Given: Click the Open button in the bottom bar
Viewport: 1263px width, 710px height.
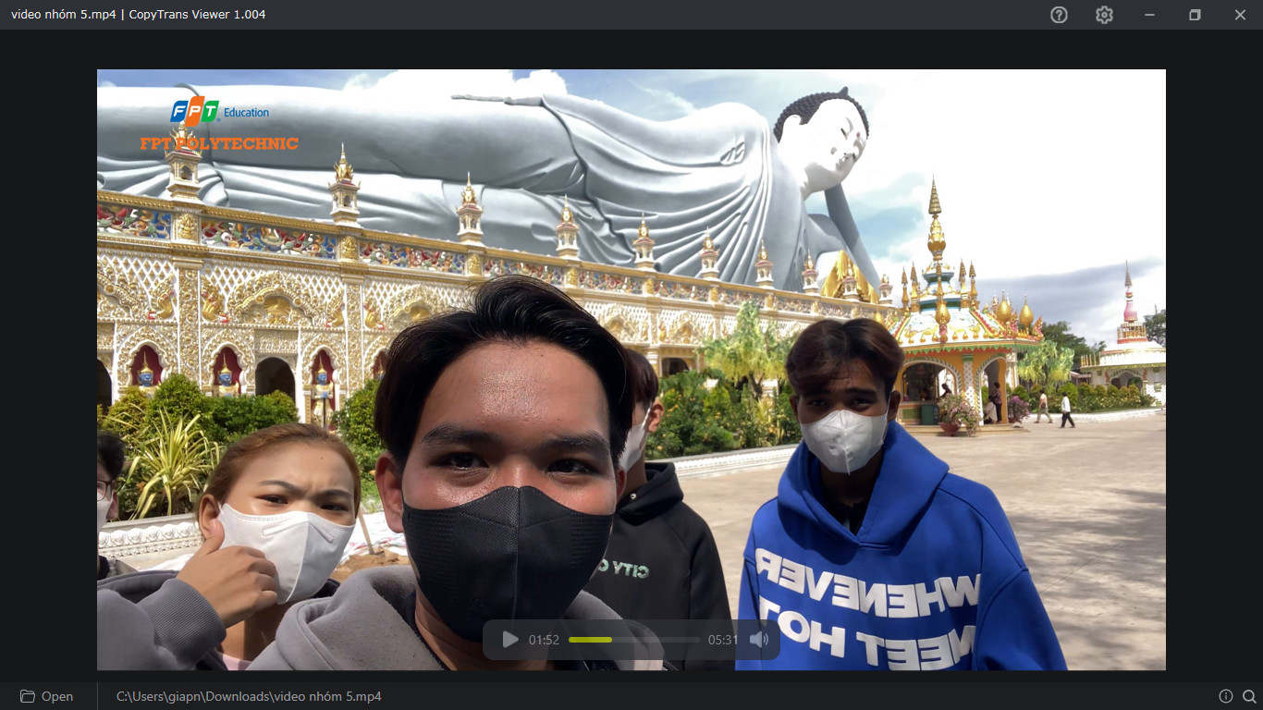Looking at the screenshot, I should (47, 696).
